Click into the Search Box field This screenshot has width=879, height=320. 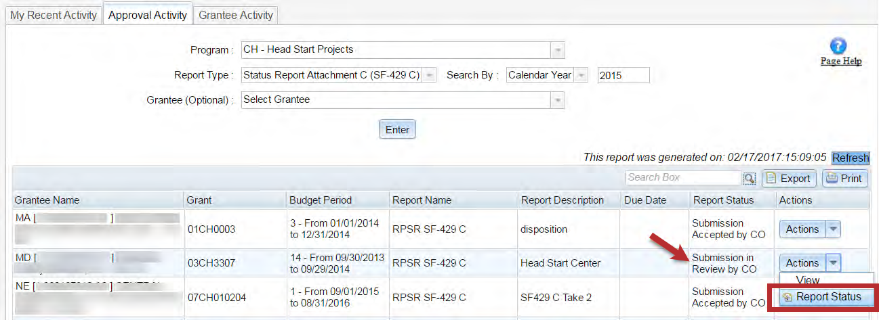(x=682, y=178)
